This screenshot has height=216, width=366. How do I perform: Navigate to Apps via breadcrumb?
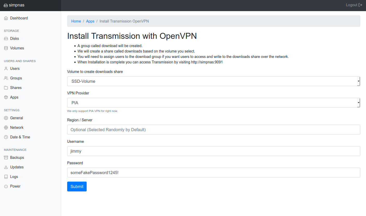click(90, 21)
